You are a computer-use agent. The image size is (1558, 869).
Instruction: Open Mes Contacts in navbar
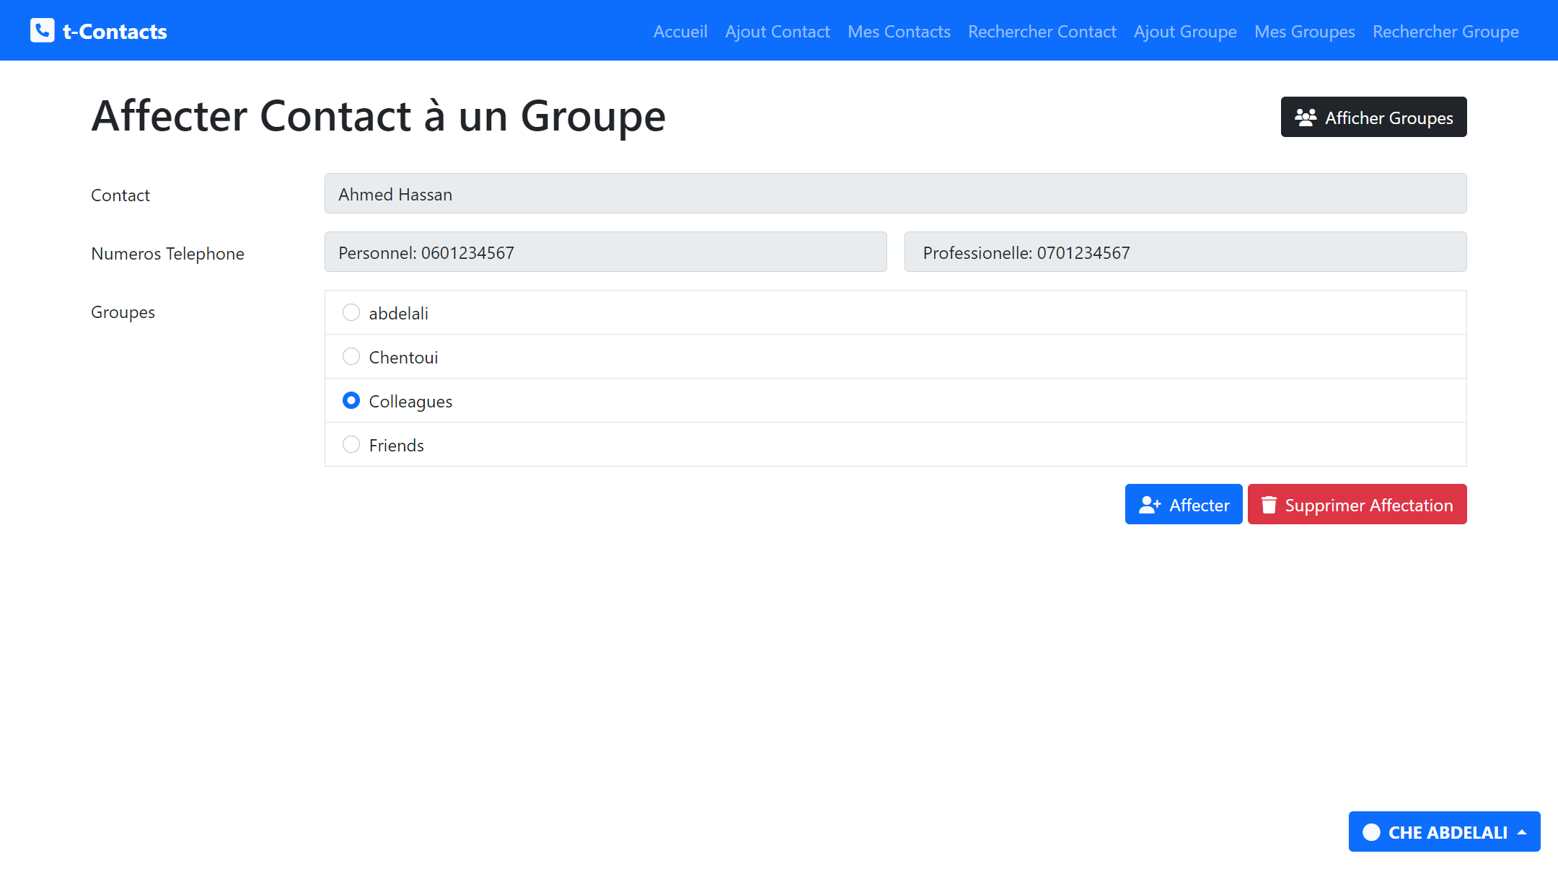coord(899,32)
